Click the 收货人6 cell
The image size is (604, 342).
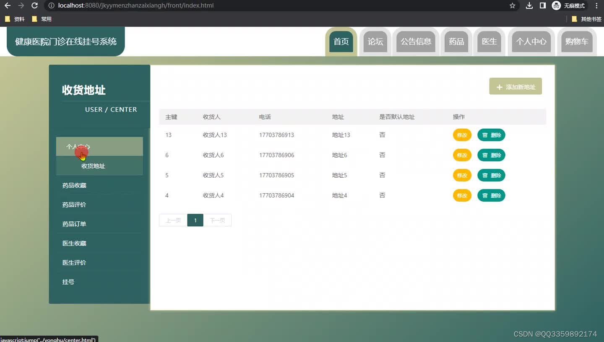(213, 155)
